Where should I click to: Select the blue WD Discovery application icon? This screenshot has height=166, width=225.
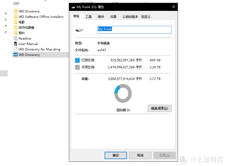click(x=15, y=55)
